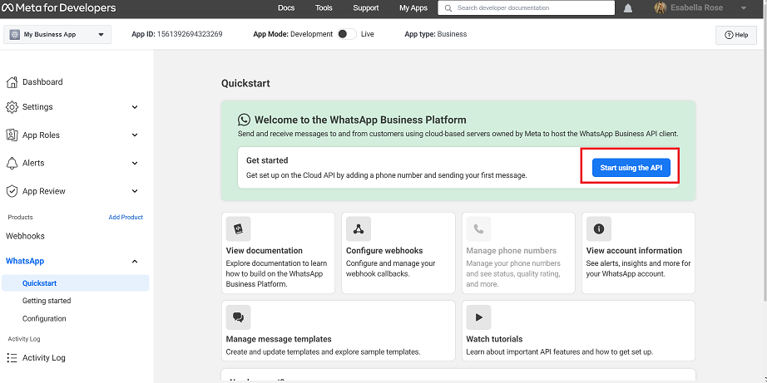The image size is (767, 383).
Task: Open the Support menu
Action: pos(366,7)
